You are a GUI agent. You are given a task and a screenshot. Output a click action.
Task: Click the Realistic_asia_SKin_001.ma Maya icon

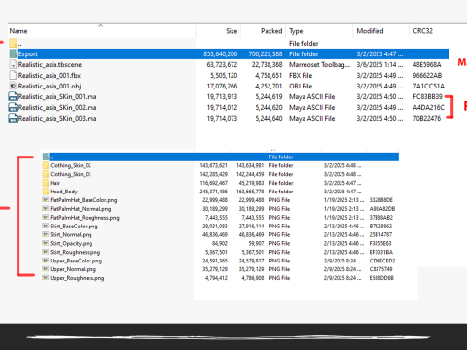(13, 96)
